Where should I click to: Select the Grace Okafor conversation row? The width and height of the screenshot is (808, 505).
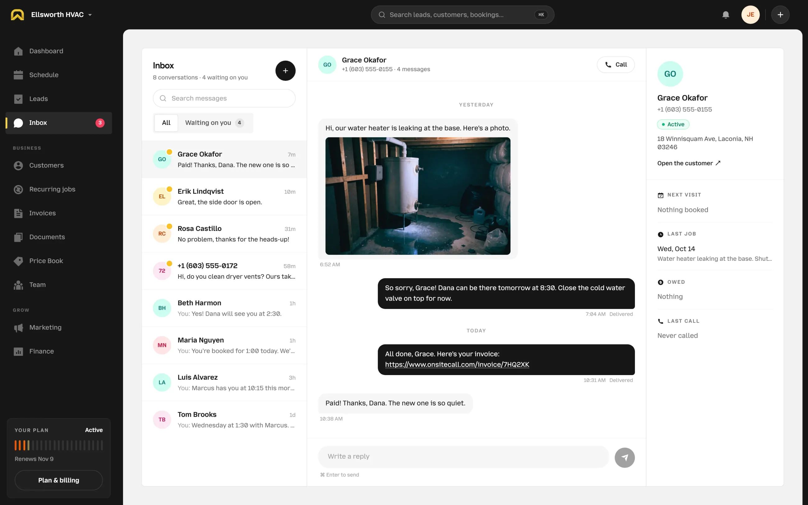pyautogui.click(x=224, y=159)
